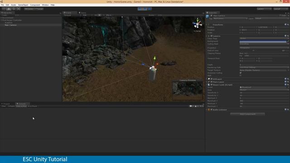Click the scene orientation gizmo
The image size is (290, 163).
(x=198, y=24)
